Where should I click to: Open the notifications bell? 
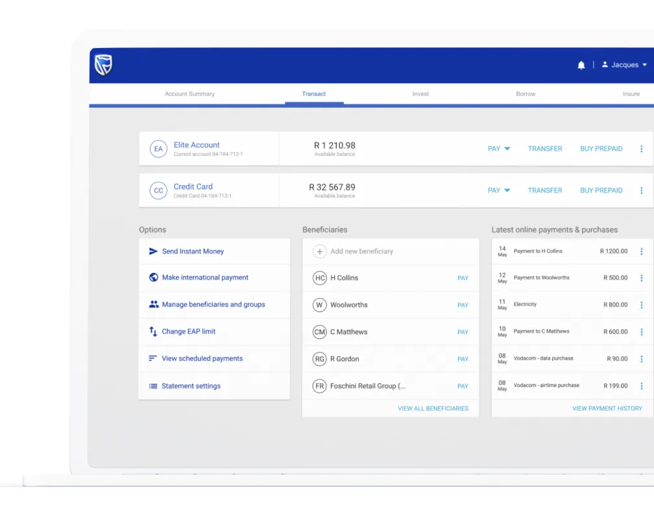[581, 65]
